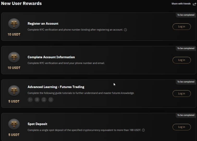Select Advanced Learning - Futures Trading title
This screenshot has width=197, height=141.
click(x=56, y=87)
